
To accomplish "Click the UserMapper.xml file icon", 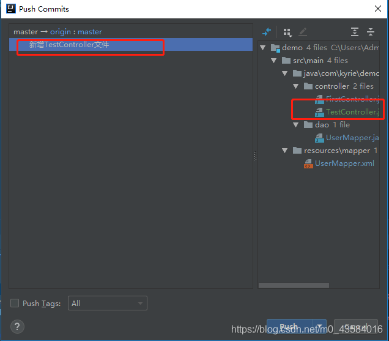I will (308, 163).
